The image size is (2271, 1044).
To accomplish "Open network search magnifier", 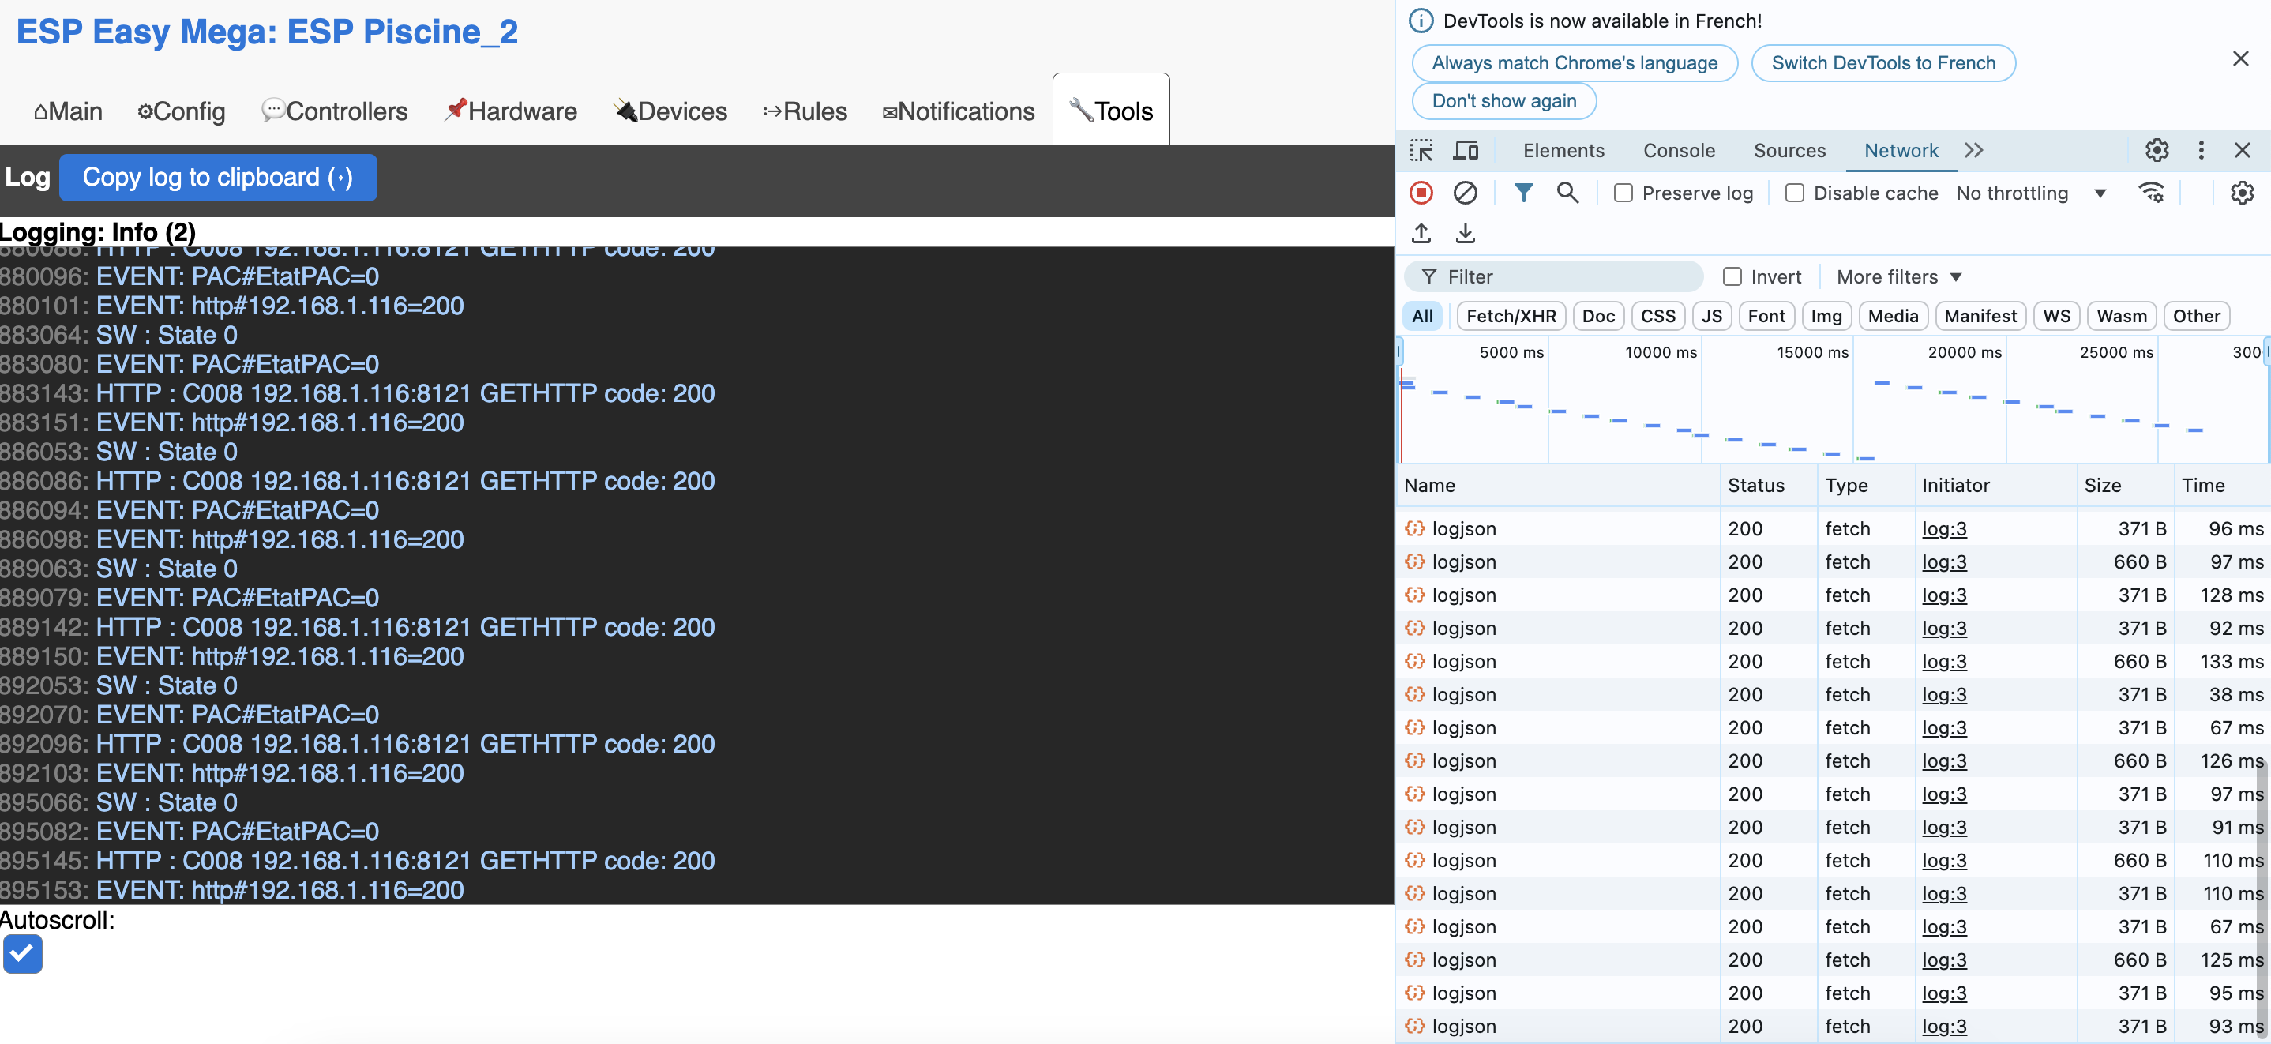I will pyautogui.click(x=1567, y=193).
